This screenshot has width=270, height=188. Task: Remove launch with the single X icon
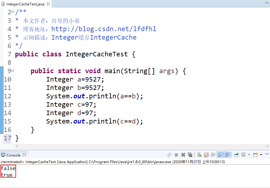point(183,155)
